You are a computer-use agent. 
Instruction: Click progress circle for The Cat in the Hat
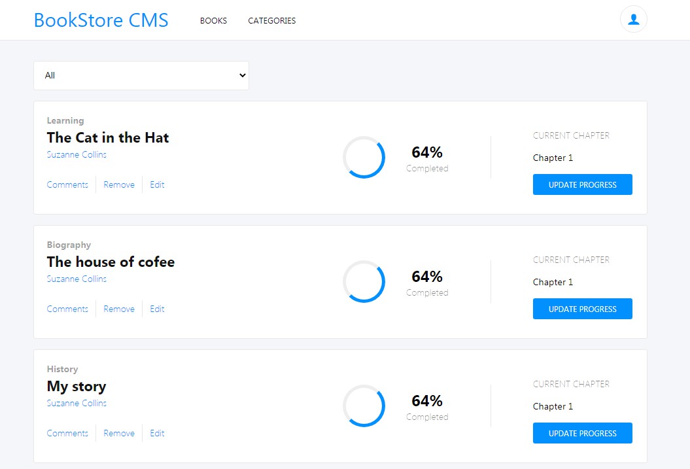tap(364, 157)
